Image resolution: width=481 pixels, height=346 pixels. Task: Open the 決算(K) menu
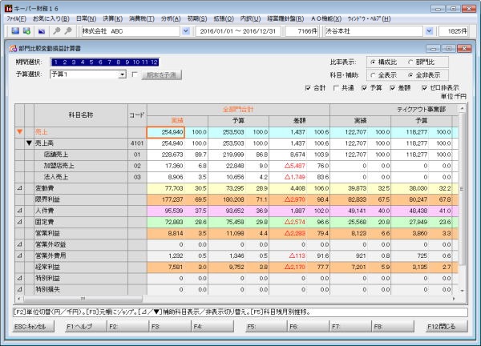click(x=112, y=19)
